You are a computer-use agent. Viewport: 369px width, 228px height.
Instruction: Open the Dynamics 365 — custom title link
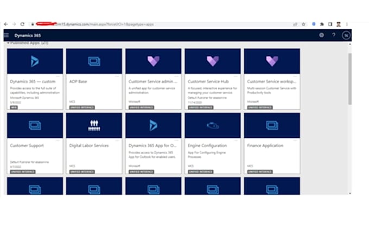pyautogui.click(x=33, y=81)
